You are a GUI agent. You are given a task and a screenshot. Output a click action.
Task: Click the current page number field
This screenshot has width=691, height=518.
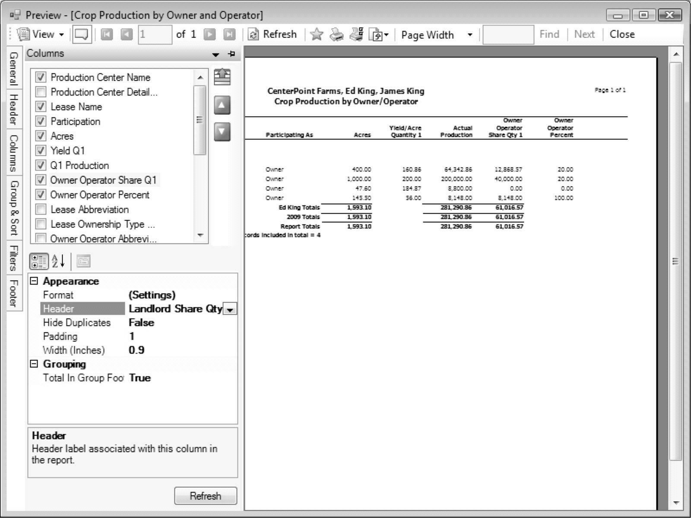pos(155,35)
